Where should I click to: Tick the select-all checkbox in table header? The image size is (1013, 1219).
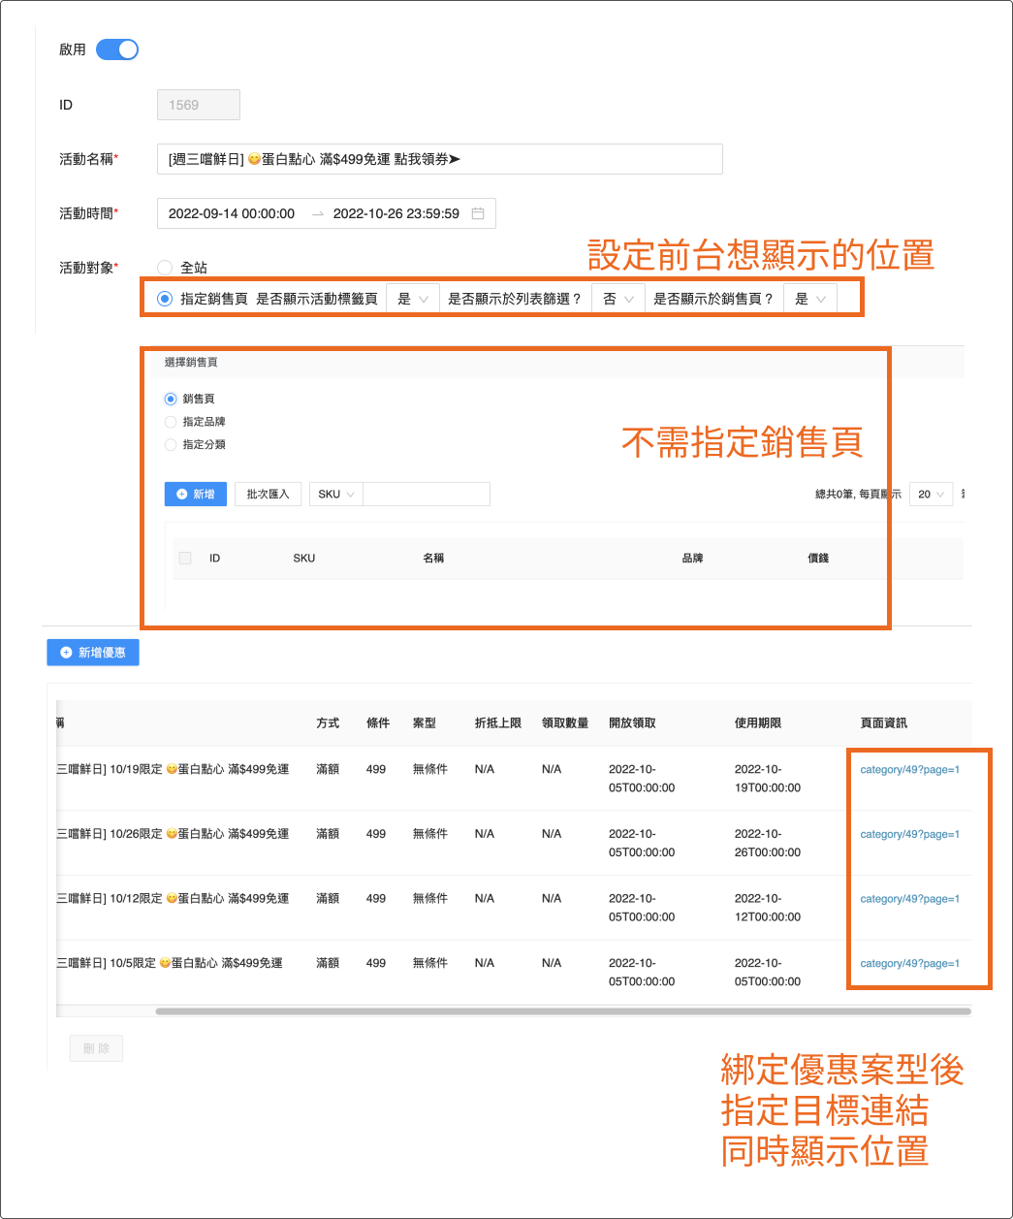185,559
